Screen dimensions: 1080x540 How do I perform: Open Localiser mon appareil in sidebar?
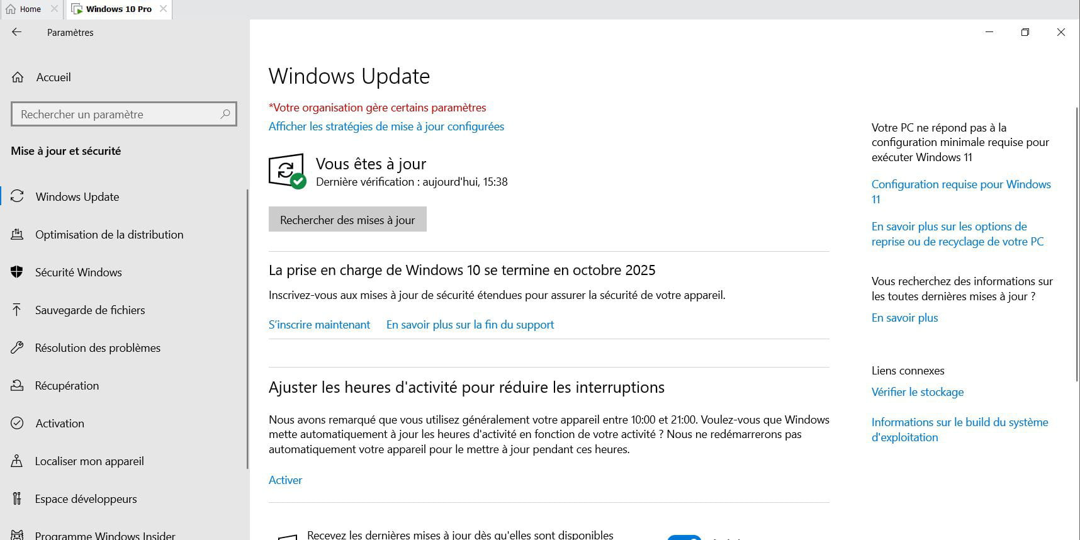(89, 461)
